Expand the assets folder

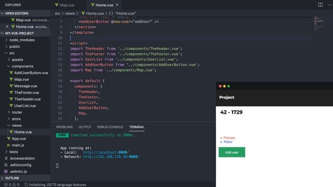tap(9, 60)
